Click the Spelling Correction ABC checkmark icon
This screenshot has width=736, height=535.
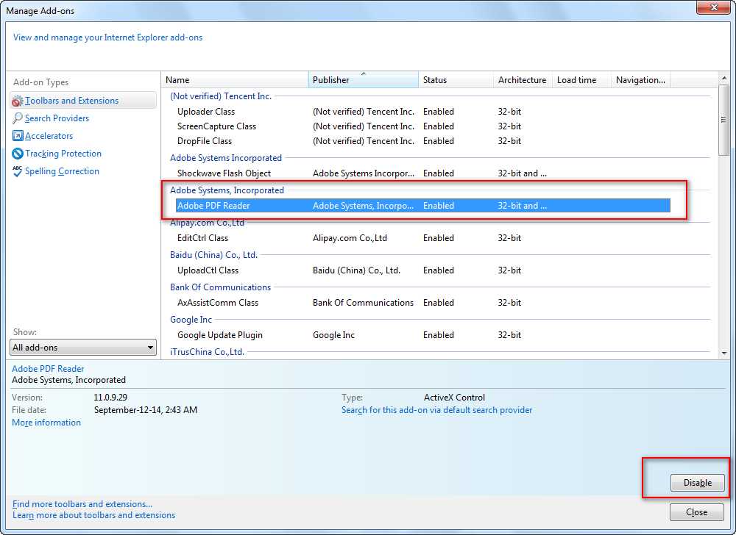[18, 171]
